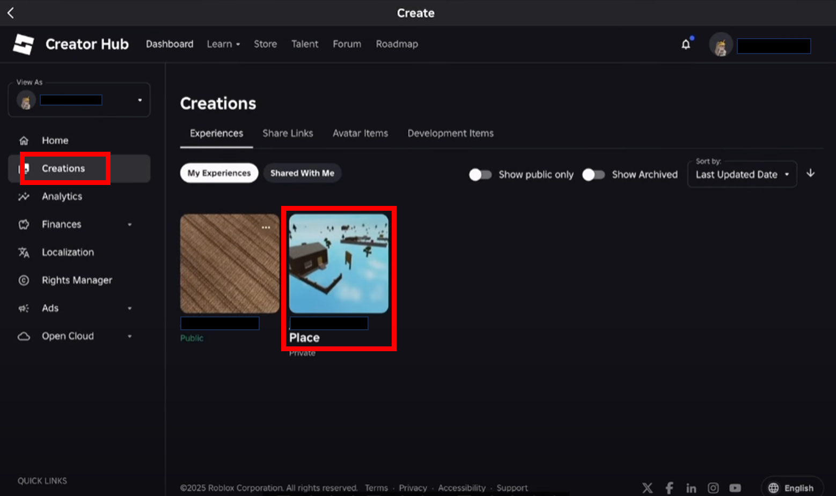Click the Analytics chart icon
Viewport: 836px width, 496px height.
tap(24, 197)
